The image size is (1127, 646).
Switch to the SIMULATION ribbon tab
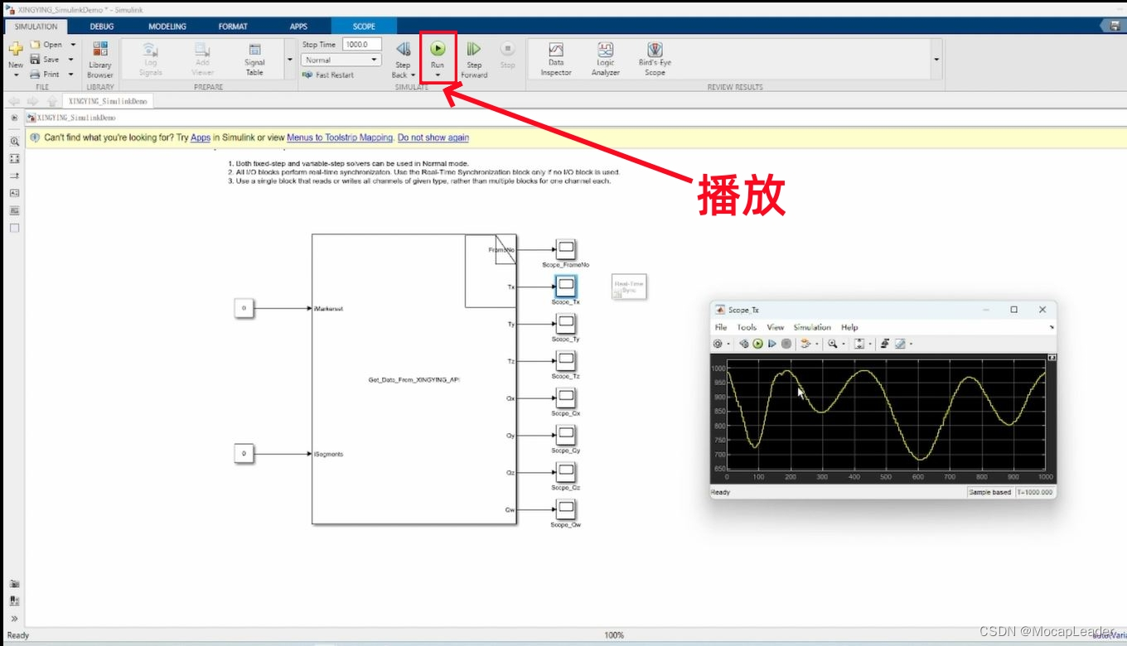pyautogui.click(x=36, y=27)
